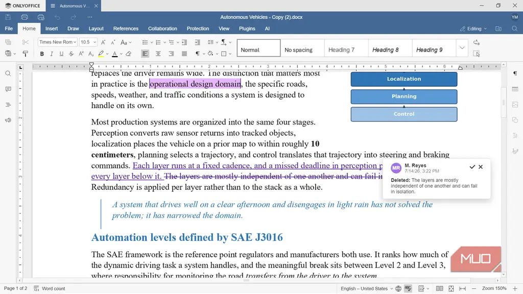Click the Copy style paintbrush icon
The height and width of the screenshot is (294, 523).
point(26,54)
